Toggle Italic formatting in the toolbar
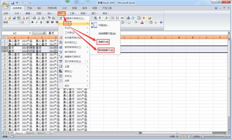The width and height of the screenshot is (232, 140). (37, 22)
